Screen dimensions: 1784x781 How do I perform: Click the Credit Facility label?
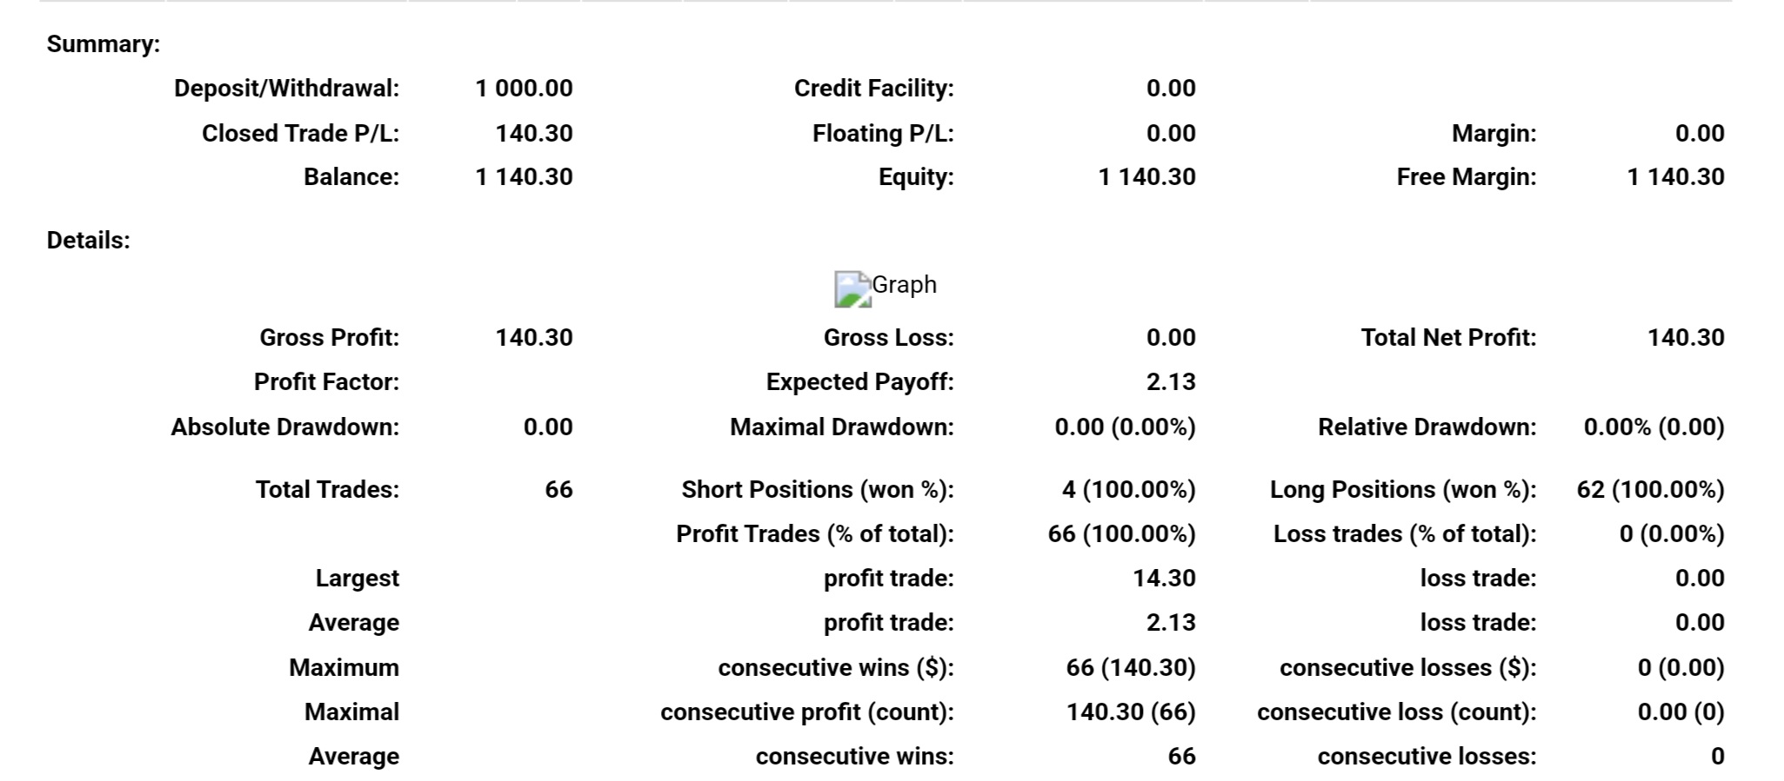pos(873,89)
